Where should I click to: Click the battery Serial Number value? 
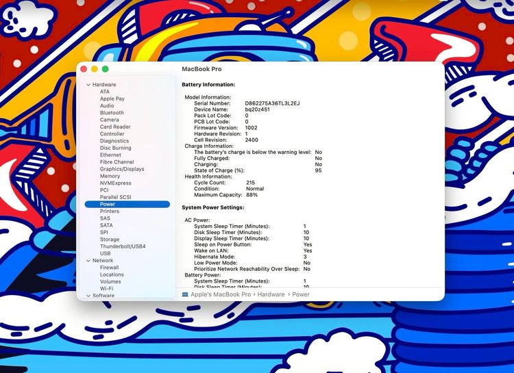pos(272,103)
